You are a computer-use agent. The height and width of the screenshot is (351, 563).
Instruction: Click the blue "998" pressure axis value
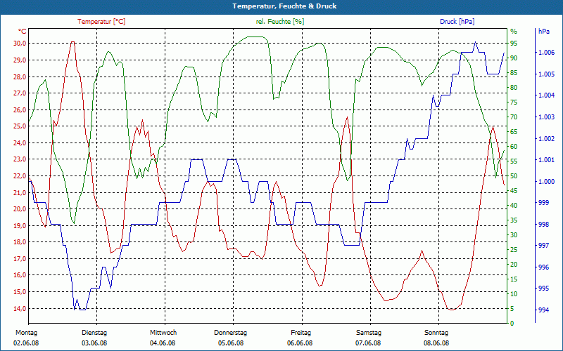[x=543, y=224]
